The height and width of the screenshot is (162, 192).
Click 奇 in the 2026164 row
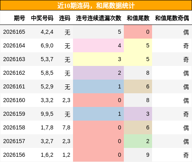(186, 46)
